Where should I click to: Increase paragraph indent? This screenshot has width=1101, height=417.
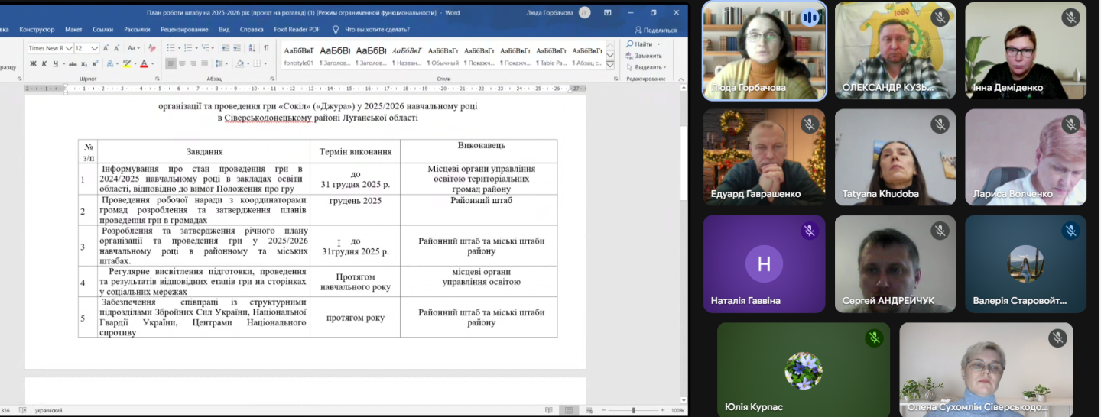(x=237, y=48)
